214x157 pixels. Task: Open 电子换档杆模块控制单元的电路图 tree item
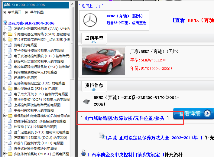coord(39,51)
